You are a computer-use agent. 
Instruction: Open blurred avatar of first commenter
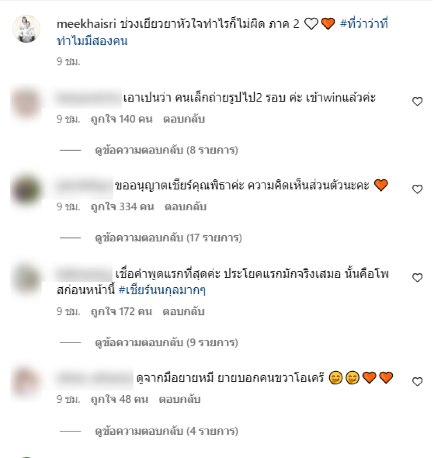[27, 103]
